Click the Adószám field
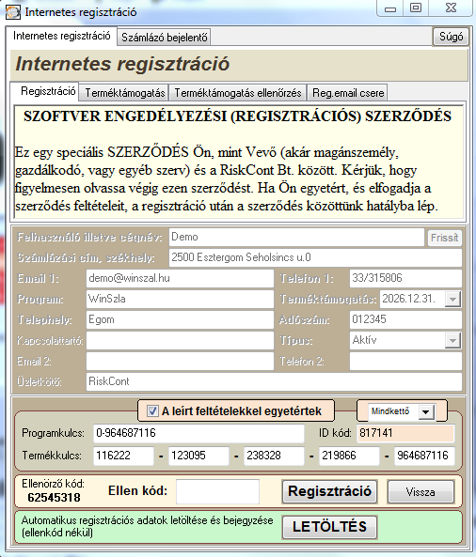The width and height of the screenshot is (476, 557). (x=405, y=319)
